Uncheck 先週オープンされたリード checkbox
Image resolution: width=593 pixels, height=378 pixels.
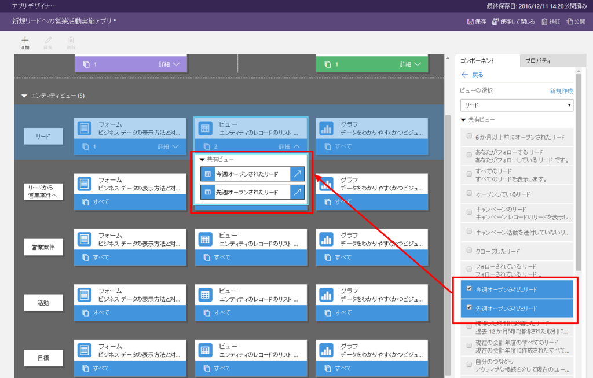tap(469, 307)
